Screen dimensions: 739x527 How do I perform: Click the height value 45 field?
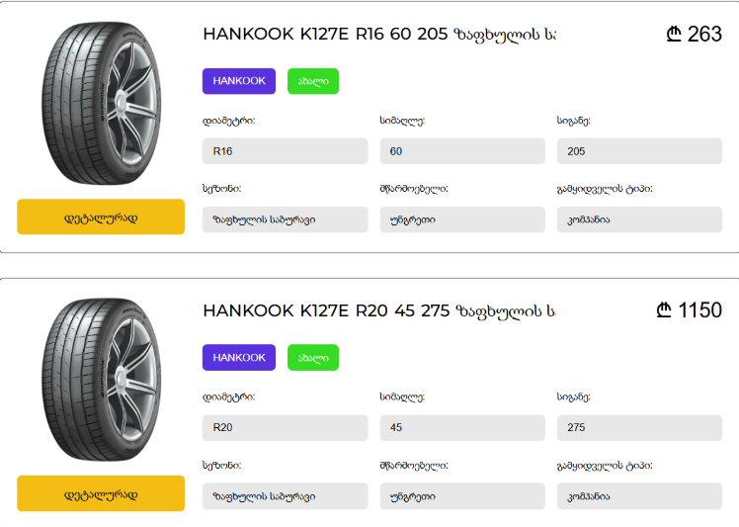click(462, 428)
